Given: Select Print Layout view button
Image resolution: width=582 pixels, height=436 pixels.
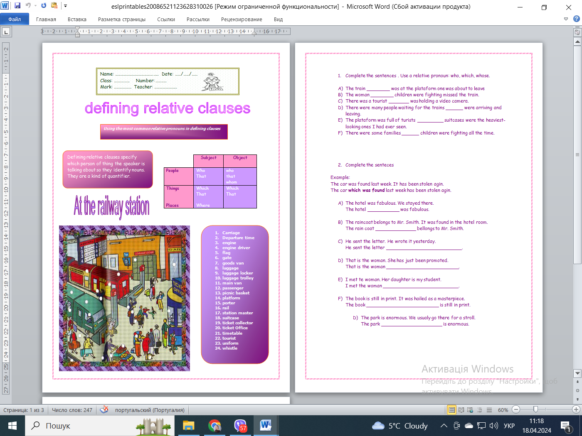Looking at the screenshot, I should point(451,410).
